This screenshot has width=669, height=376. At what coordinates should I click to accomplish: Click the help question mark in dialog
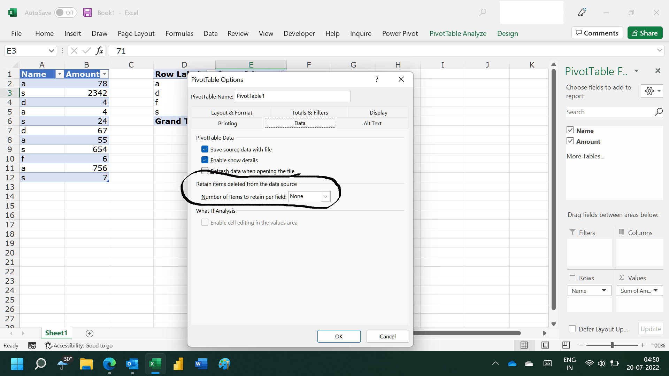coord(377,79)
